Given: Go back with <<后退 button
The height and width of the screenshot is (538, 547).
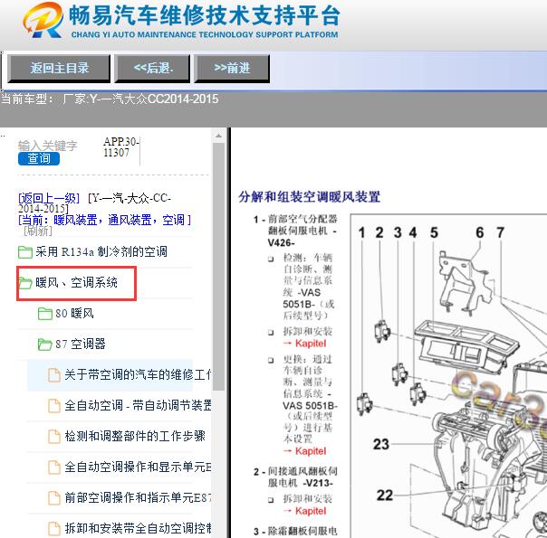Looking at the screenshot, I should pos(152,68).
